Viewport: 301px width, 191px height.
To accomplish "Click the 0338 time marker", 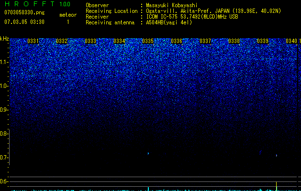I will coord(234,41).
